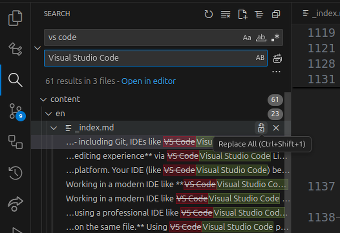Open the share arrow icon in activity bar

15,204
